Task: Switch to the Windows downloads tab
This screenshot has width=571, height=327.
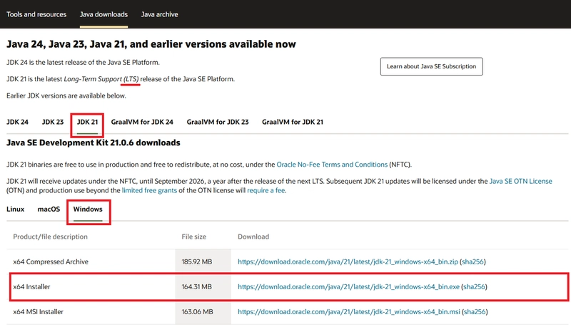Action: pos(88,209)
